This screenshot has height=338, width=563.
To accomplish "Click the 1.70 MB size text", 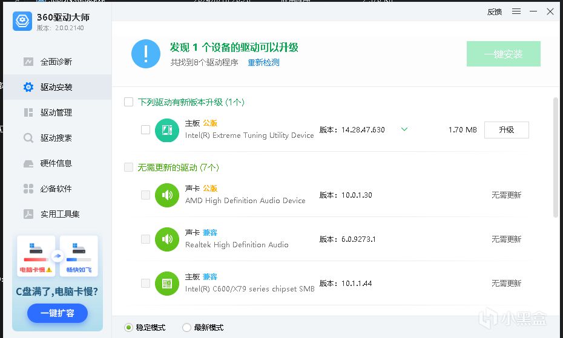I will click(x=463, y=130).
